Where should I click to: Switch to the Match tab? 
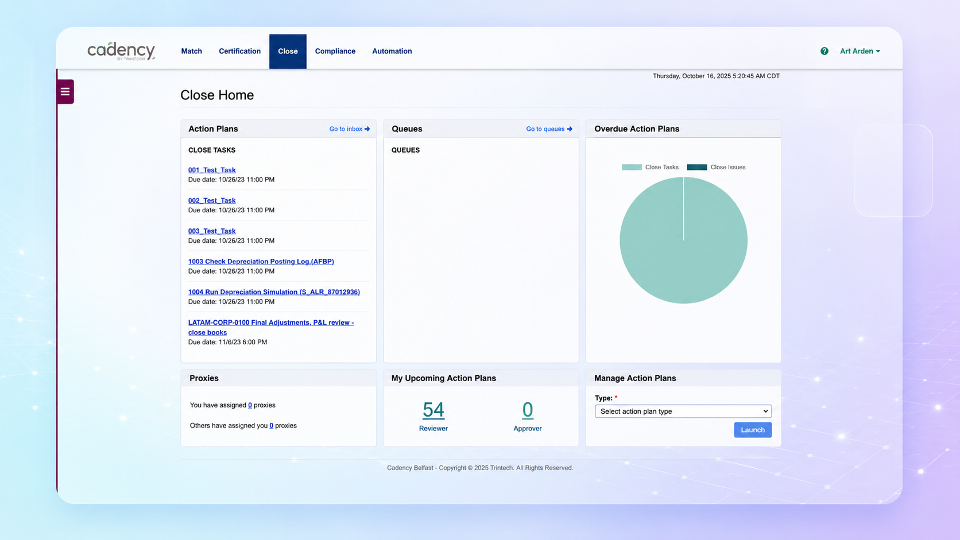[192, 51]
